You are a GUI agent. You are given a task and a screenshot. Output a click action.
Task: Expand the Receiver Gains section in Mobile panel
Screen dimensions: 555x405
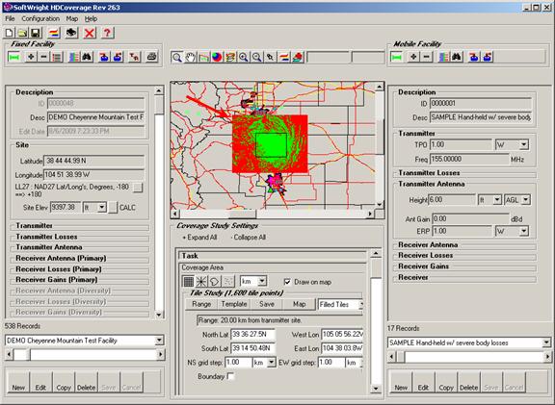tap(424, 266)
